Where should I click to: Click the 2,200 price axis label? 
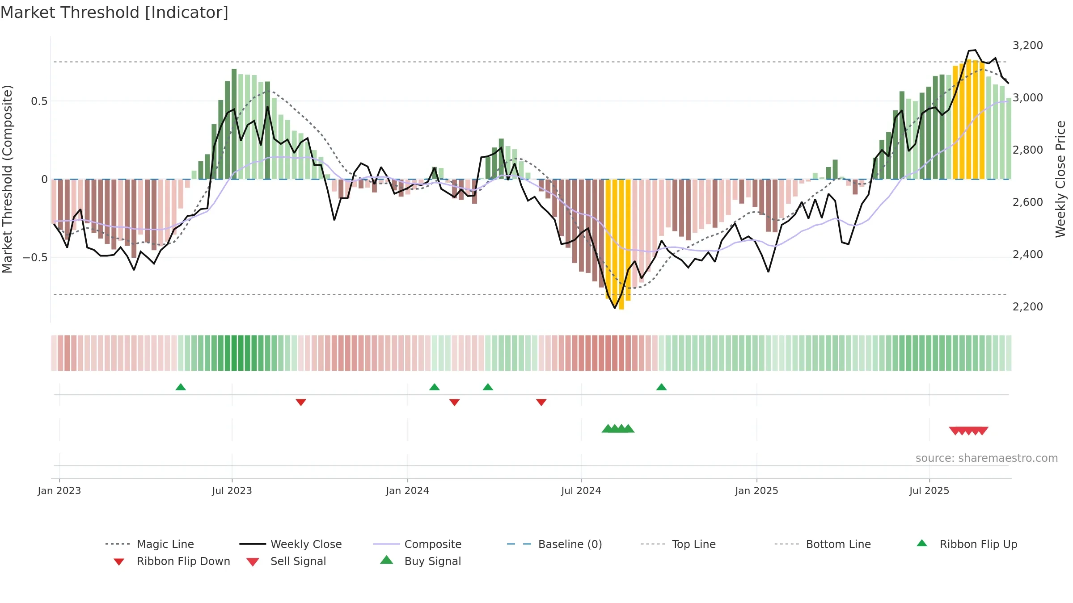click(1028, 307)
